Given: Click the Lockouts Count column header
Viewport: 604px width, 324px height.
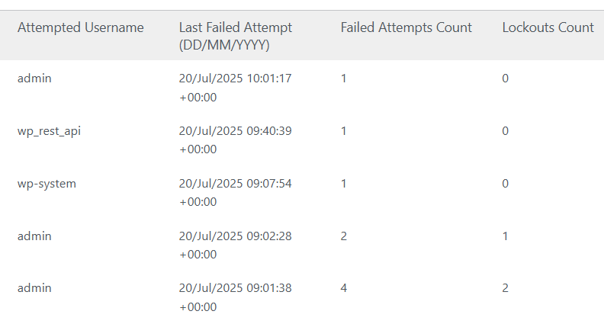Looking at the screenshot, I should tap(548, 27).
